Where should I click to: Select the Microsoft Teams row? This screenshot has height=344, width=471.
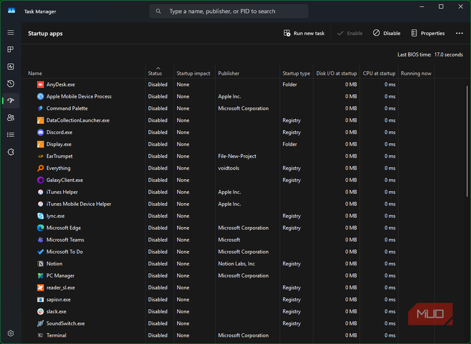click(65, 240)
